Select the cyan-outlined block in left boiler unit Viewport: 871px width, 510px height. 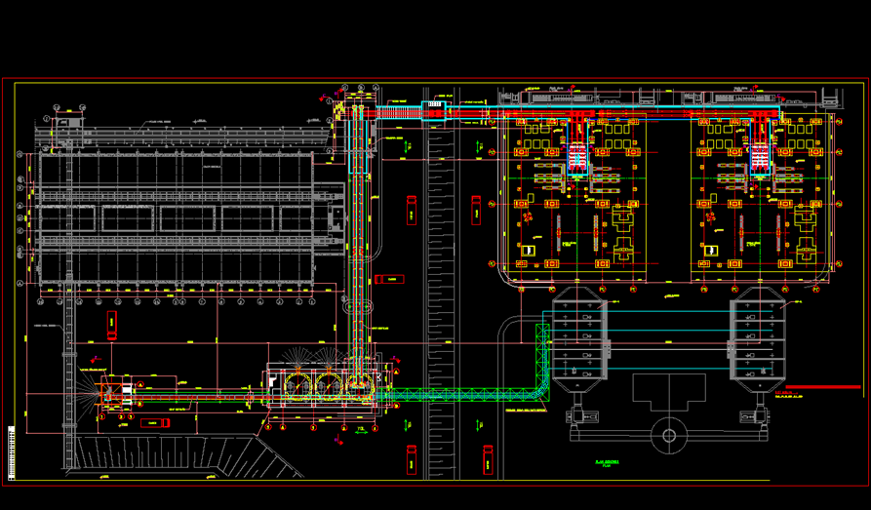[x=575, y=156]
